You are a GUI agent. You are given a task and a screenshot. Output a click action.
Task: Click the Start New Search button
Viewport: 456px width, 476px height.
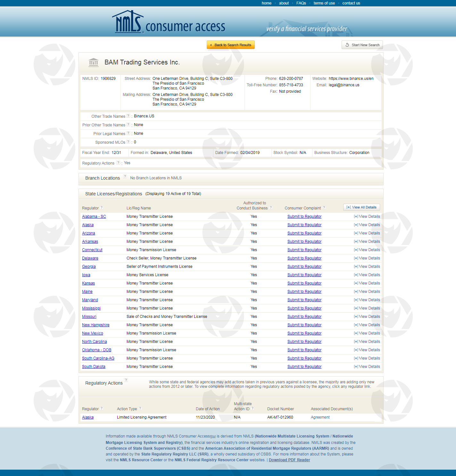(x=362, y=45)
